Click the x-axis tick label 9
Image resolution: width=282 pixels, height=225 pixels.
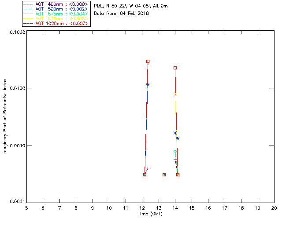click(x=93, y=208)
